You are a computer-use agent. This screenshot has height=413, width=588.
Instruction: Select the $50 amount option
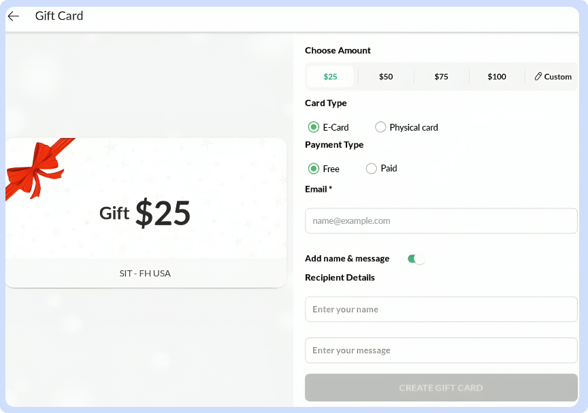tap(386, 77)
